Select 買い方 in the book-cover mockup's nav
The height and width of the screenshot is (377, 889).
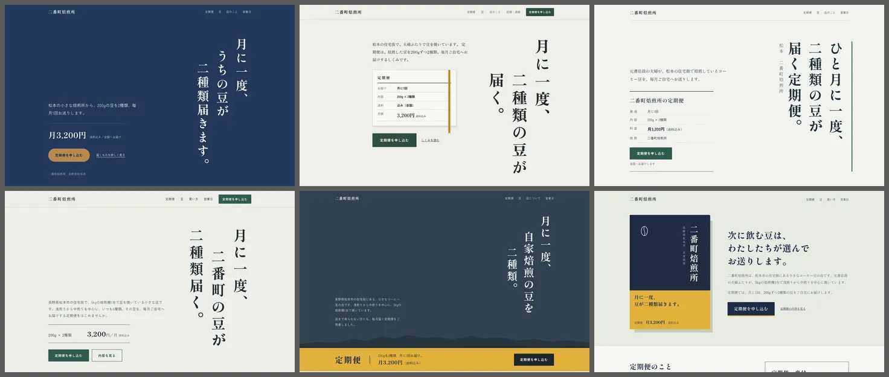click(x=831, y=199)
